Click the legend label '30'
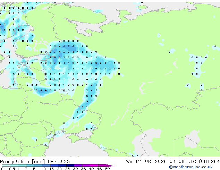220x170 pixels. (x=75, y=169)
